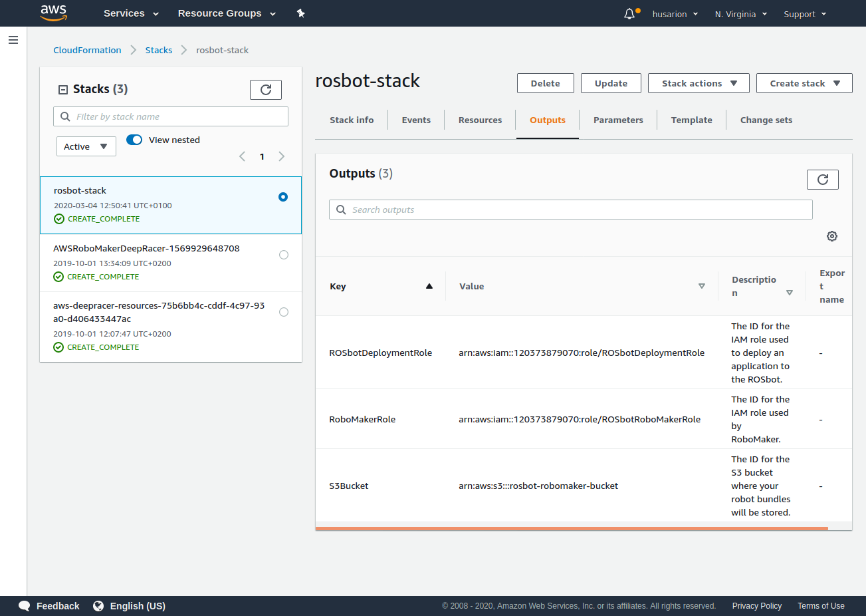
Task: Click the orange horizontal scrollbar of Outputs
Action: 572,529
